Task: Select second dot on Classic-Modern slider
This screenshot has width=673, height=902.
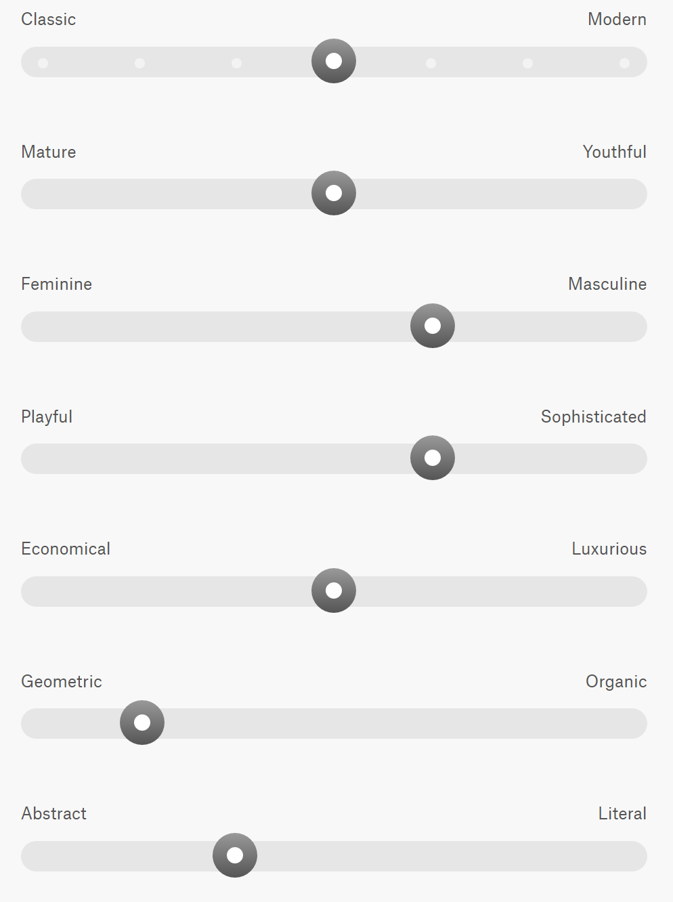Action: pos(139,63)
